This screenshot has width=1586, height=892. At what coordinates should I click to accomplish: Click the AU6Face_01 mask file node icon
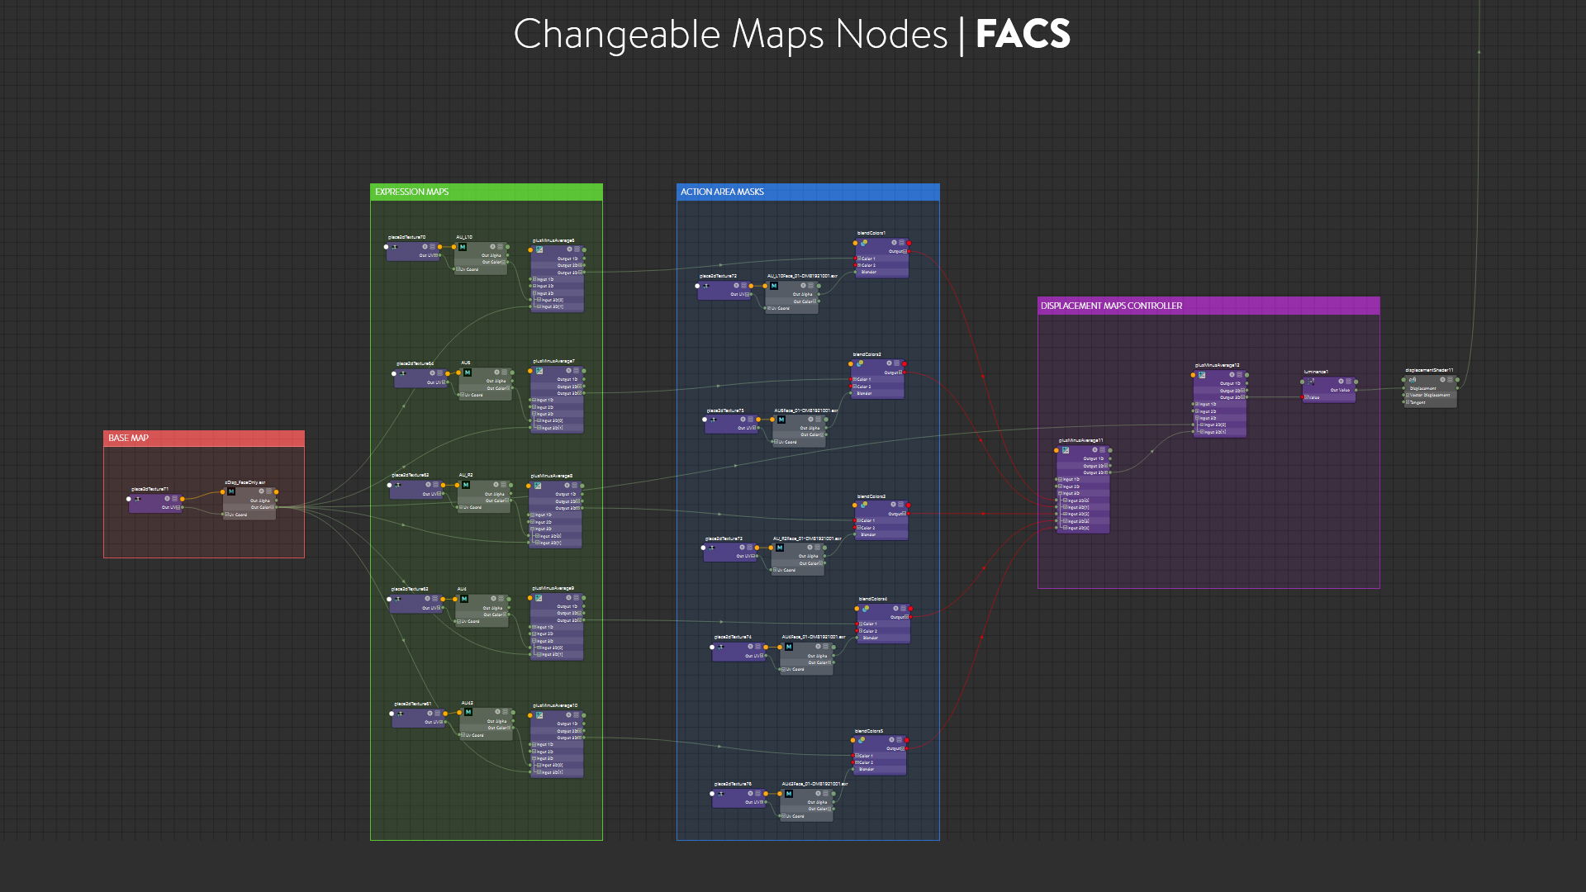[781, 420]
